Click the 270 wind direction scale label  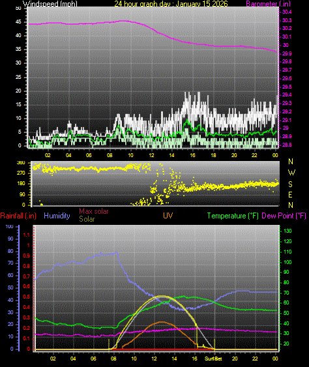[21, 173]
